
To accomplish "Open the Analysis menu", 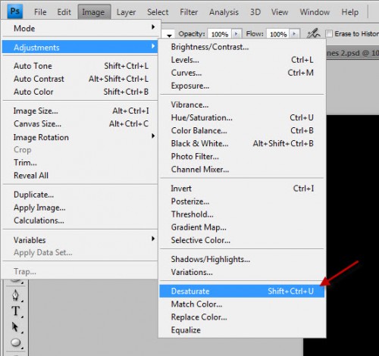I will pyautogui.click(x=224, y=12).
